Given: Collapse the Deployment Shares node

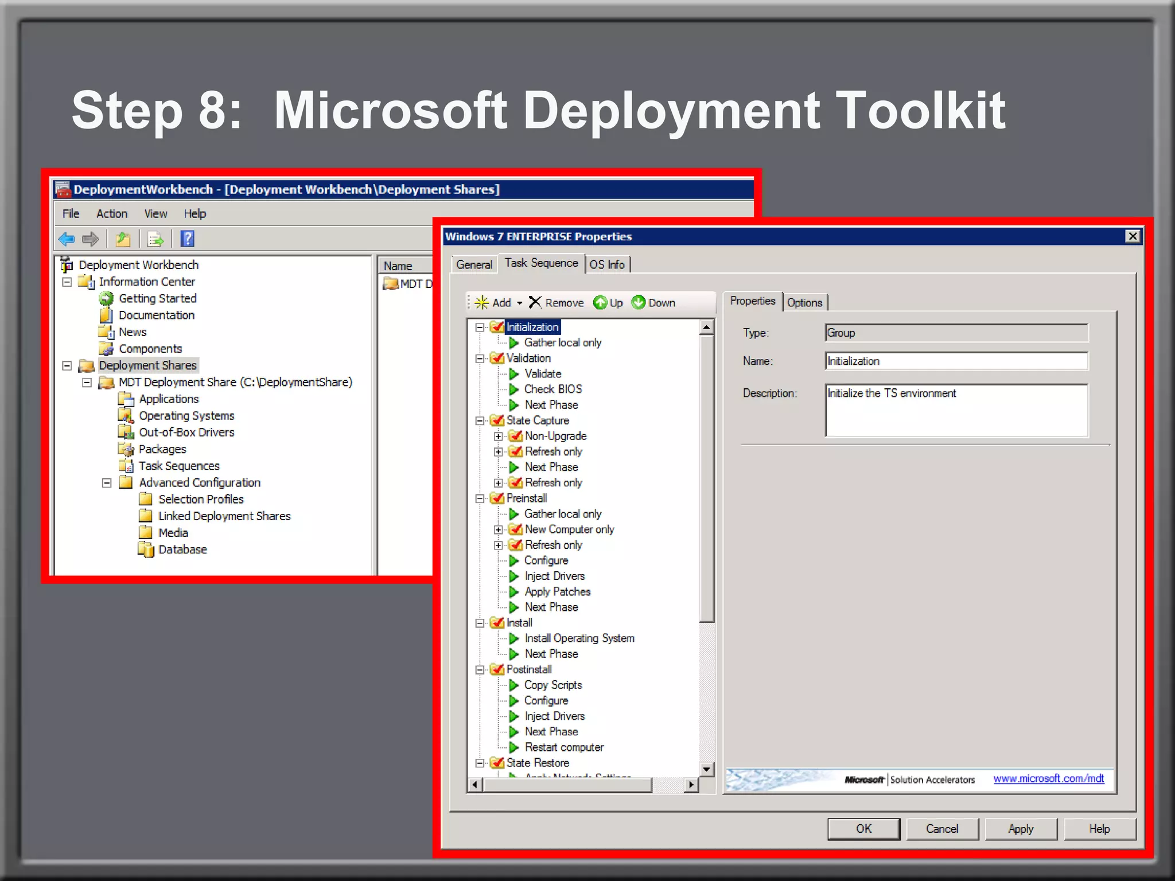Looking at the screenshot, I should [67, 365].
